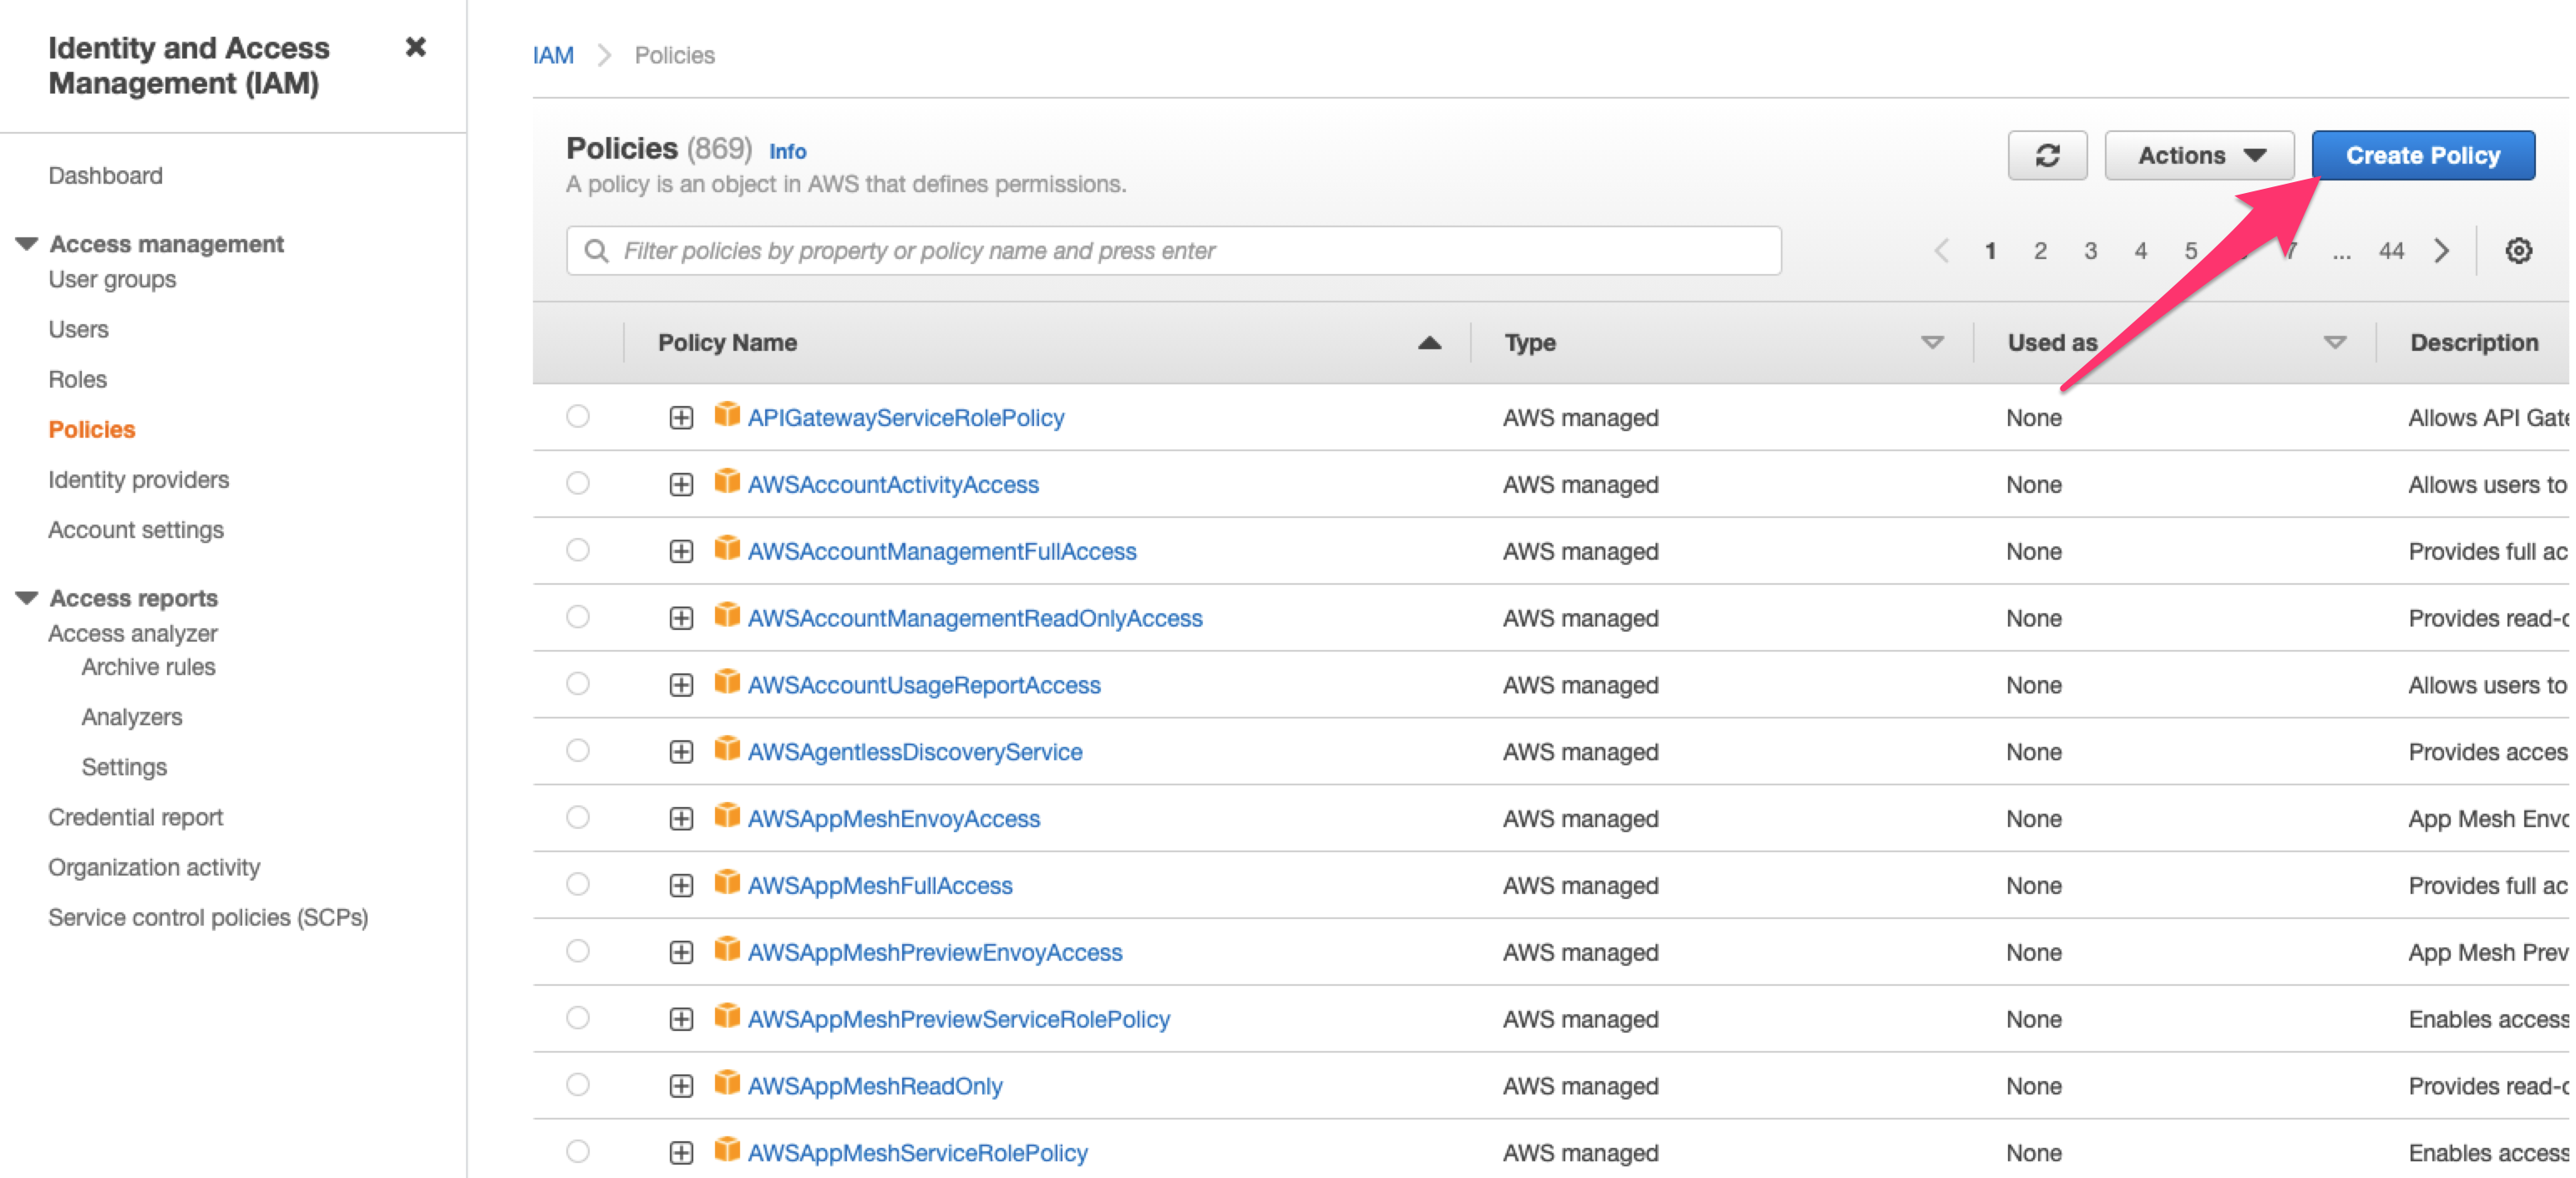Click AWSAppMeshReadOnly orange box icon

(x=727, y=1084)
